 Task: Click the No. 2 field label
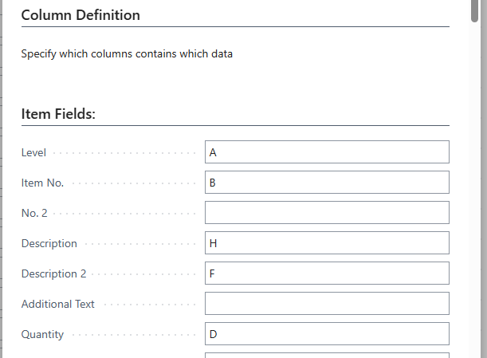(x=35, y=213)
